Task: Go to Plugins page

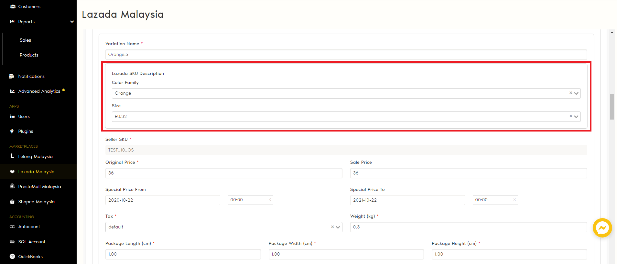Action: coord(26,131)
